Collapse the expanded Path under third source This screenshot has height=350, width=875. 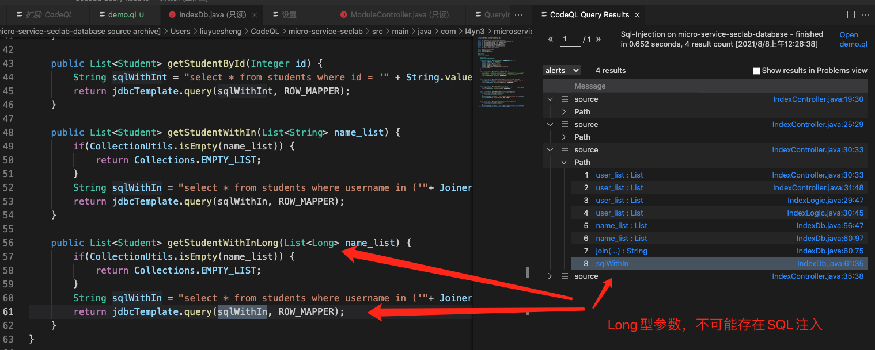tap(563, 162)
